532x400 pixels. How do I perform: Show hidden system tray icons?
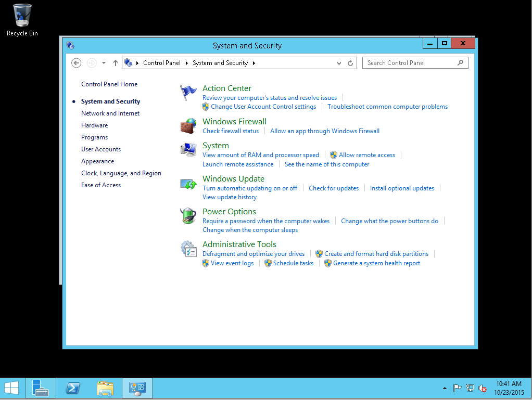pos(444,388)
